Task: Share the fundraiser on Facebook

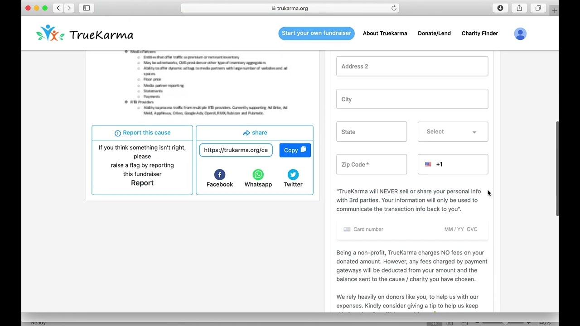Action: tap(220, 178)
